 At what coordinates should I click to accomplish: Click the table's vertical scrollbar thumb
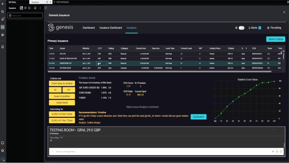coord(281,53)
